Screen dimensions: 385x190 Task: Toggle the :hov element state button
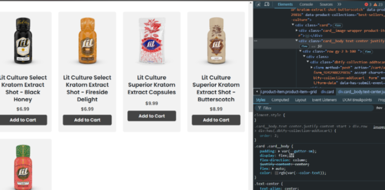click(x=380, y=108)
